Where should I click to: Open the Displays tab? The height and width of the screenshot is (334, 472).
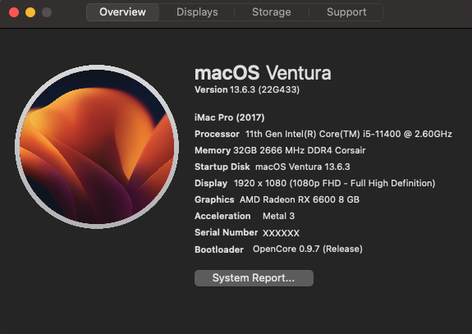click(x=197, y=12)
